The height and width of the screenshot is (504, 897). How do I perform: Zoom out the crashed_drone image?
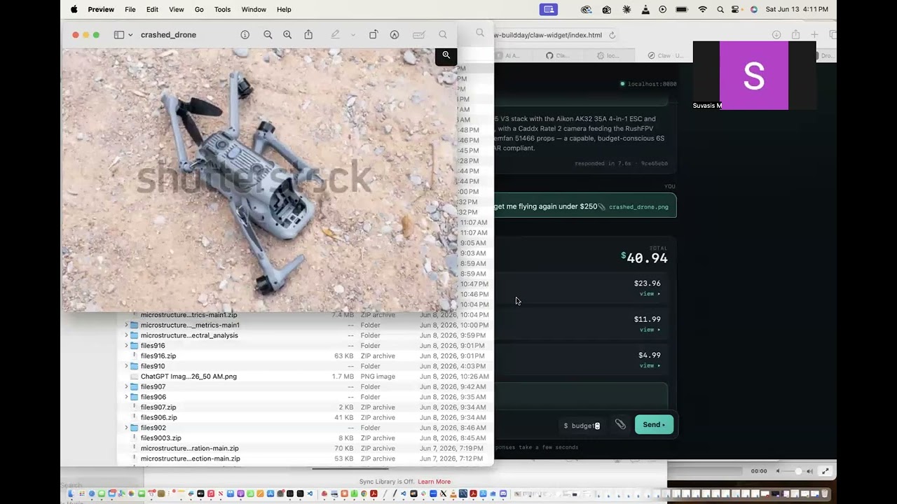[x=268, y=35]
